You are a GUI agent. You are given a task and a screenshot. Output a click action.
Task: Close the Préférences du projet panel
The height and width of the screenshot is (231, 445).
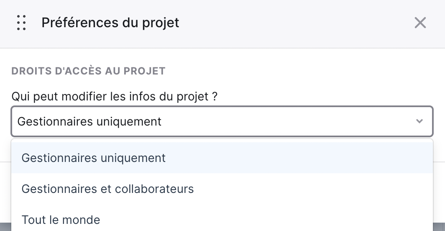[420, 23]
